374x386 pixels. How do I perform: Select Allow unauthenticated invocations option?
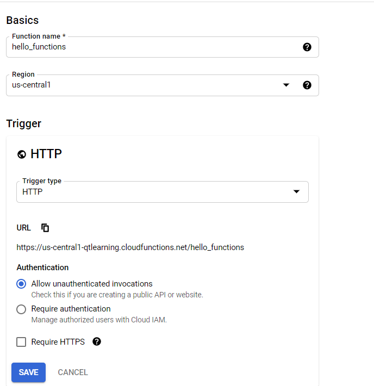(21, 284)
